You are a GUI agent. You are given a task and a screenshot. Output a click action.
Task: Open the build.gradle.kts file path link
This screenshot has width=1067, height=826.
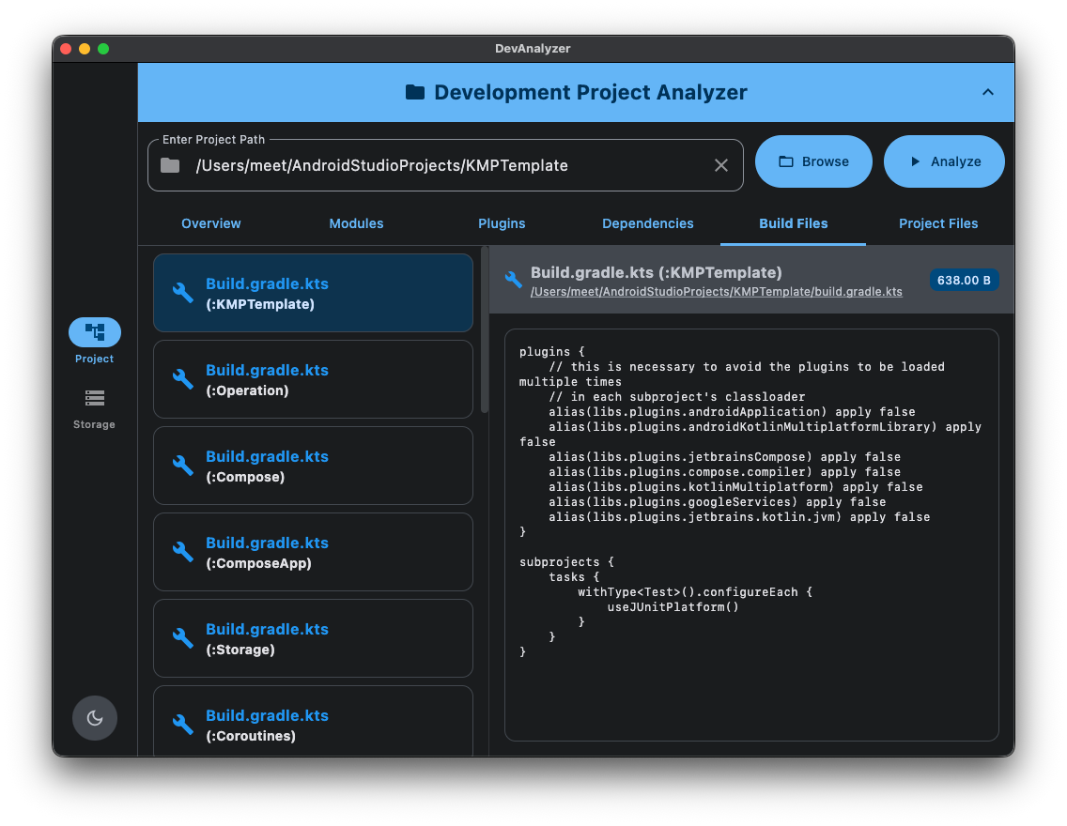pos(716,292)
